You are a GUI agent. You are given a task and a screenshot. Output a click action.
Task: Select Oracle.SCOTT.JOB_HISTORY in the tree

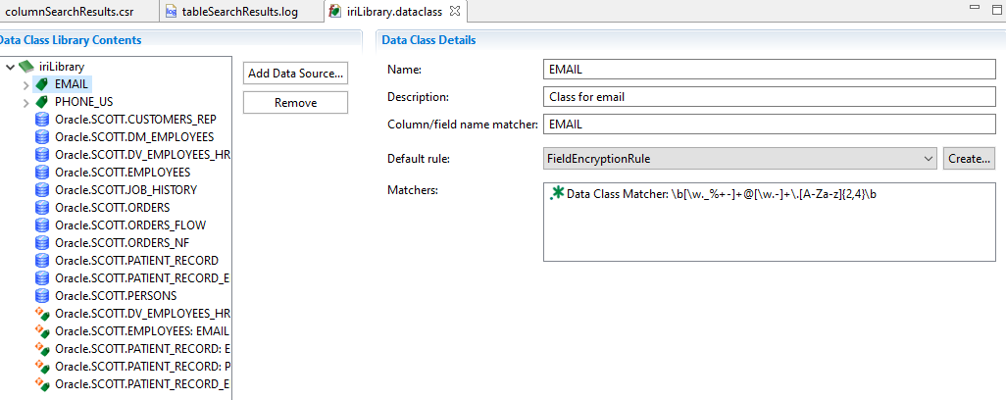(x=126, y=190)
